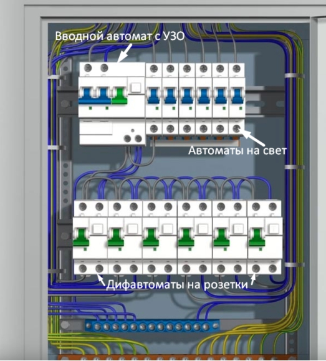The image size is (326, 361).
Task: Click the top-right terminal screw of the last difavtomat
Action: [272, 206]
